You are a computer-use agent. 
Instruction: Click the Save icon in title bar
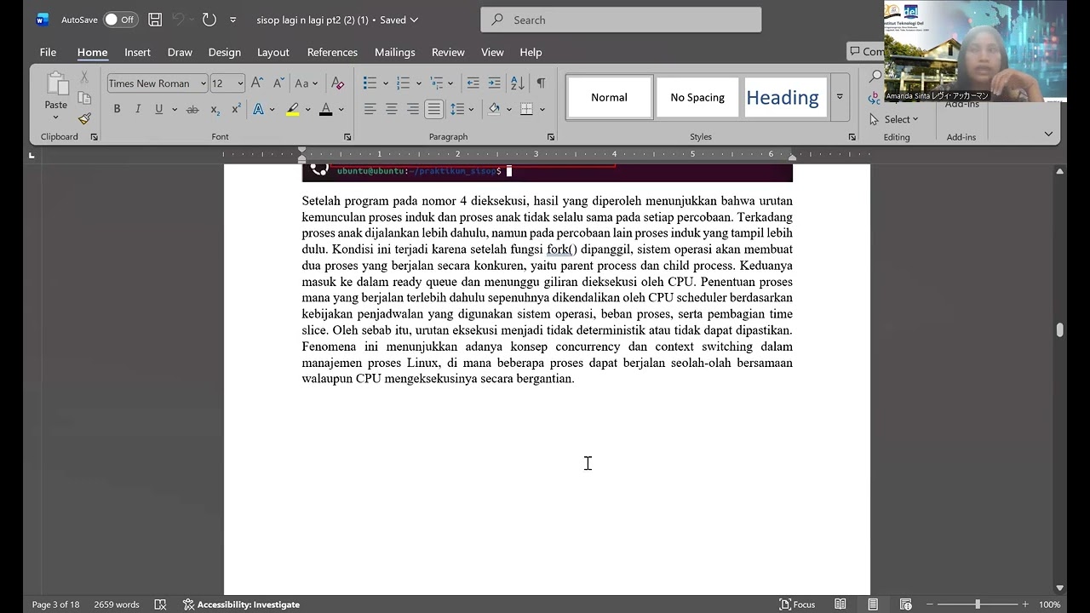pos(155,20)
